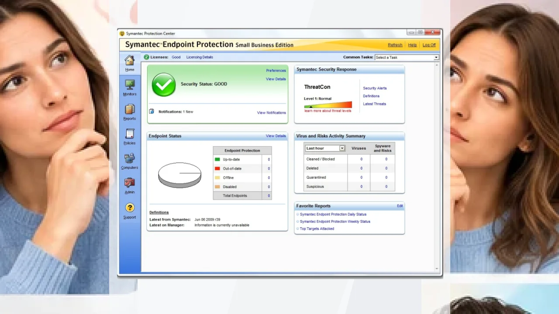Screen dimensions: 559x314
Task: Click the Licenses Good status text
Action: pyautogui.click(x=176, y=57)
